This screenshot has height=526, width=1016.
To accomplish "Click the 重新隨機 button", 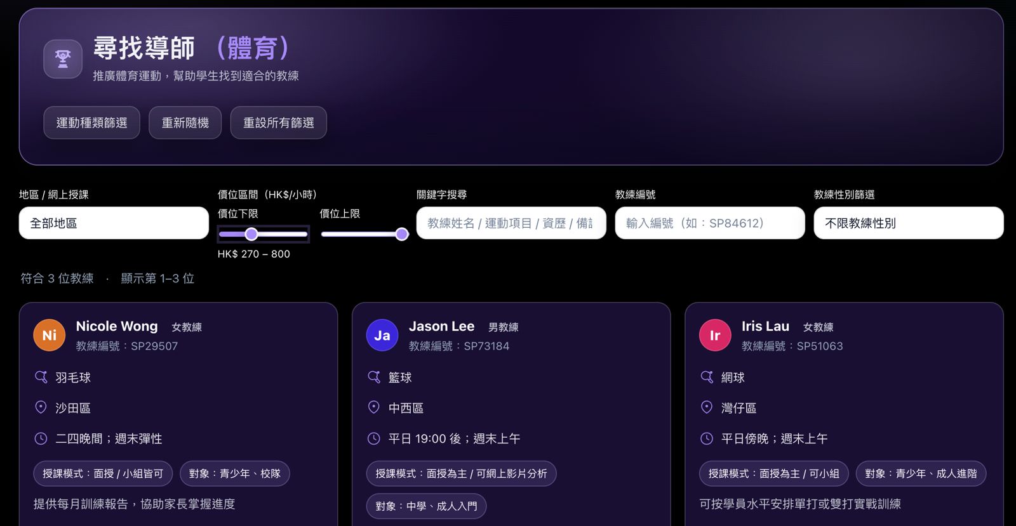I will pos(185,122).
